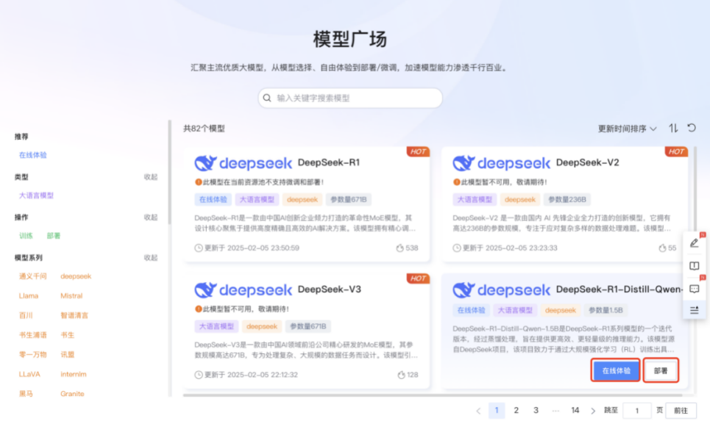Toggle the sort order arrows icon
Viewport: 710px width, 421px height.
[673, 129]
